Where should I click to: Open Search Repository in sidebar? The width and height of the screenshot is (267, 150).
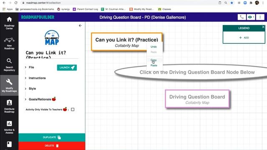point(9,65)
